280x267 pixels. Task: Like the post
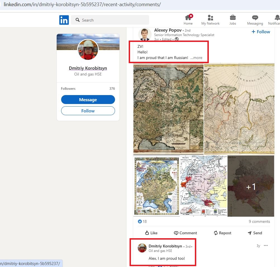[x=151, y=233]
